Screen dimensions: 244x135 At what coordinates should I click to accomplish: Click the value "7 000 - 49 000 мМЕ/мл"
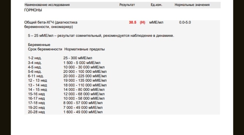click(83, 107)
